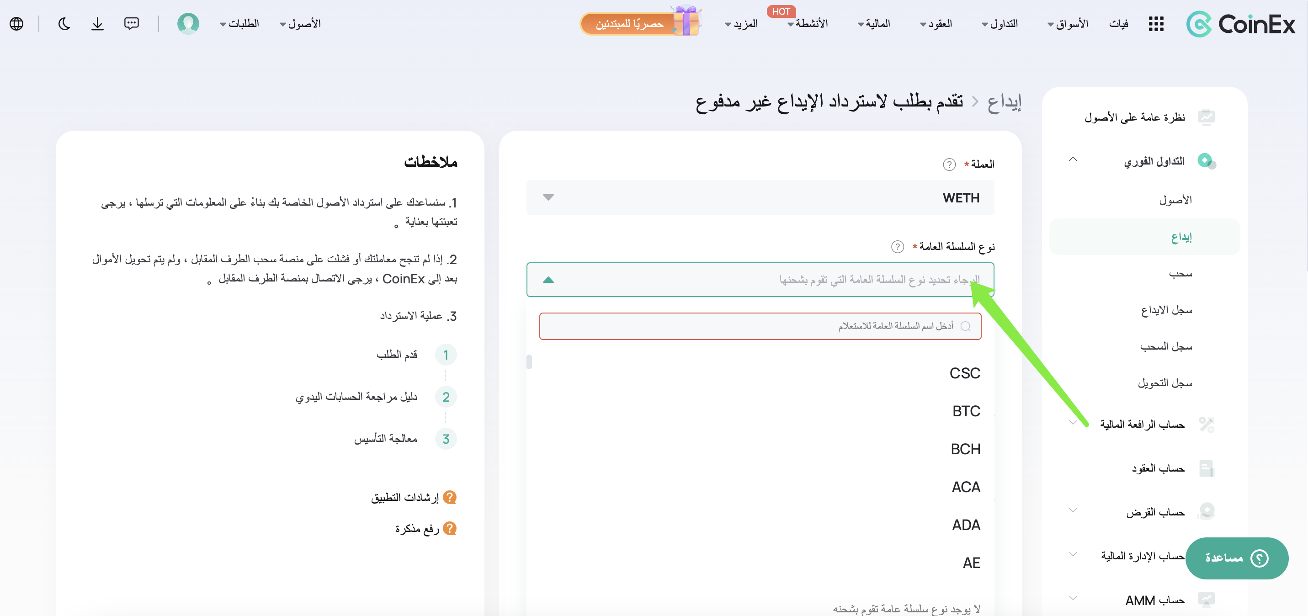Open التداول dropdown menu

point(999,24)
